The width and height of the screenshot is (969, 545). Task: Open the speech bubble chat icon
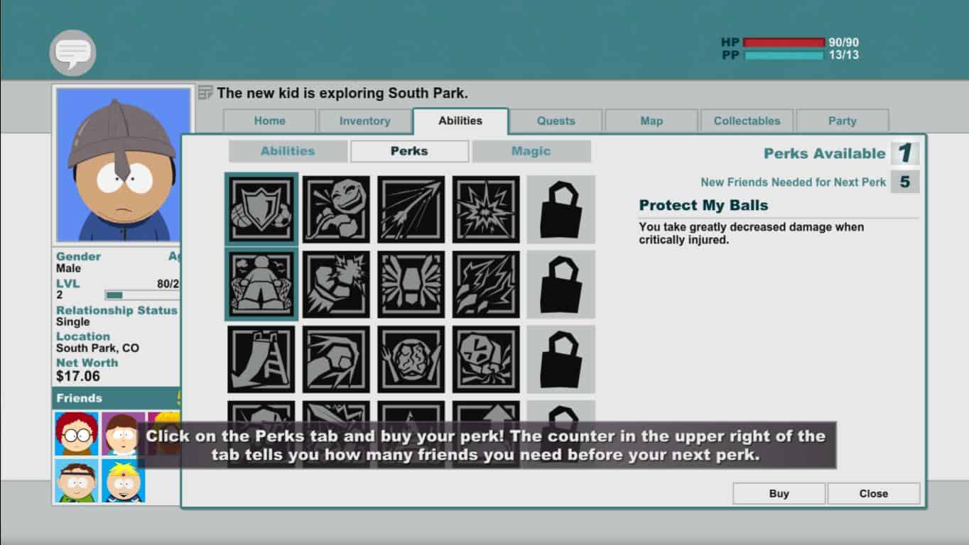point(72,53)
